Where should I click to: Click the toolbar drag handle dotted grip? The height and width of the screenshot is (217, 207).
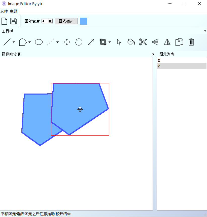pyautogui.click(x=20, y=21)
